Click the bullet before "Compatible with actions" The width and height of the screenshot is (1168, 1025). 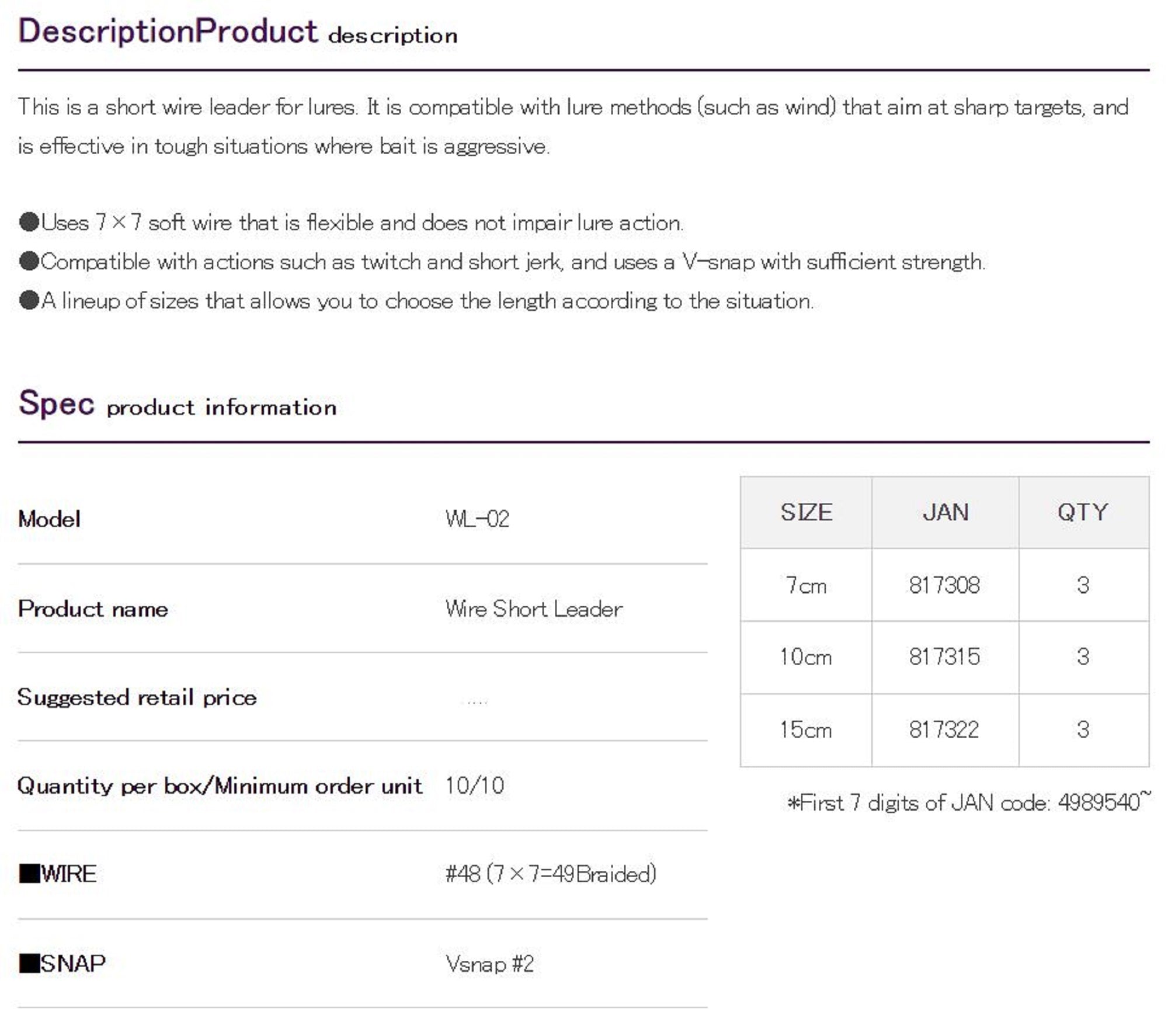[29, 262]
